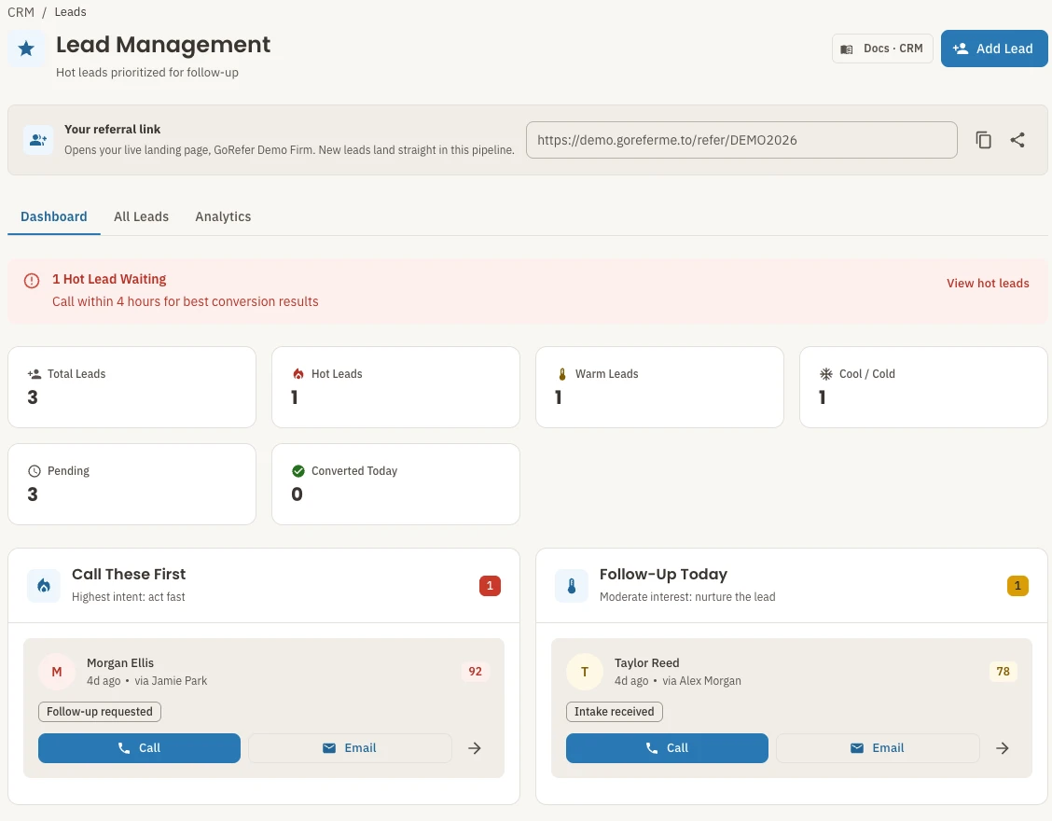
Task: Click the flame icon in Call These First header
Action: point(44,585)
